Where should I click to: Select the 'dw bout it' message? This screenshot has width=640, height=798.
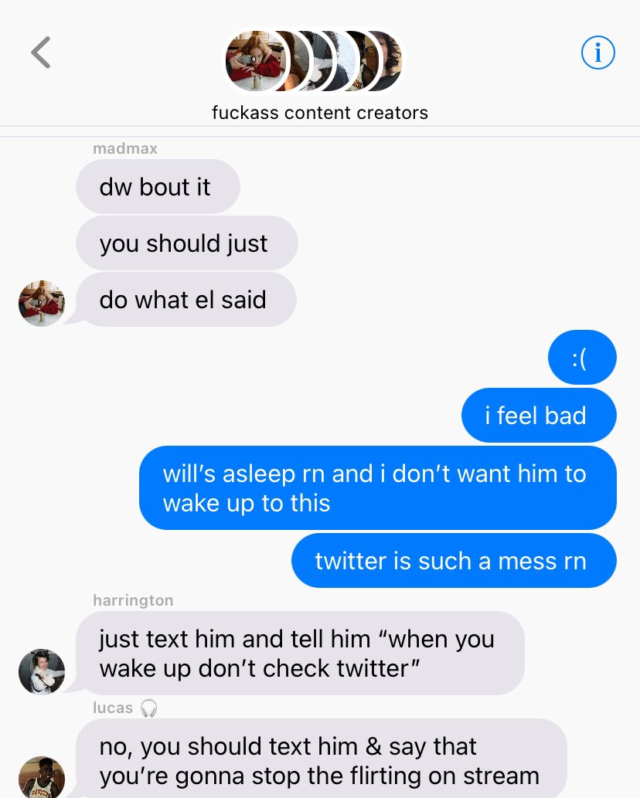[x=158, y=187]
